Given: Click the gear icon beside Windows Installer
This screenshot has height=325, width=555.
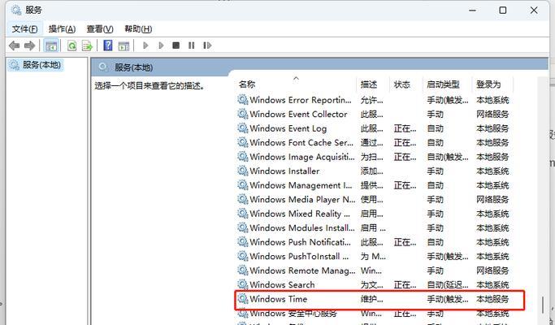Looking at the screenshot, I should (x=242, y=171).
